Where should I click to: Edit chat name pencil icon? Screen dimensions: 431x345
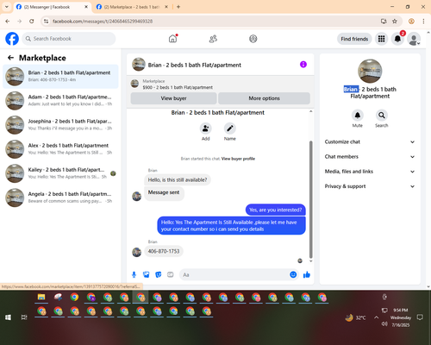tap(230, 129)
